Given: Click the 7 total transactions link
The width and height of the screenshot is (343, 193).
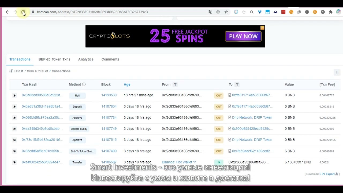Looking at the screenshot, I should click(50, 71).
